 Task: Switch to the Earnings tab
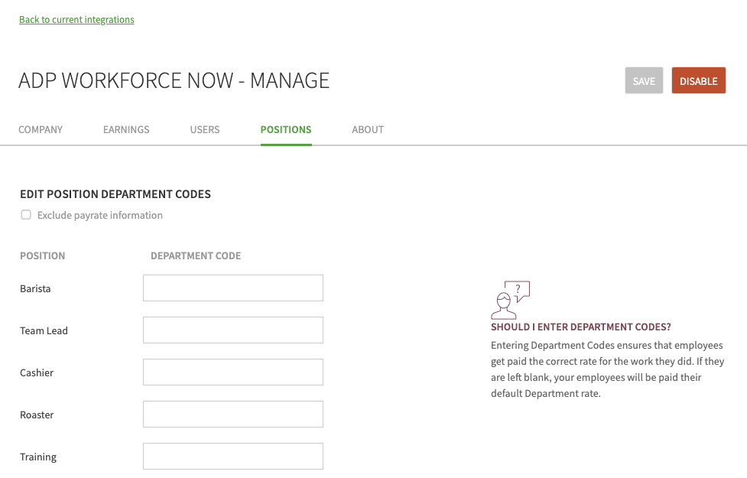[126, 129]
